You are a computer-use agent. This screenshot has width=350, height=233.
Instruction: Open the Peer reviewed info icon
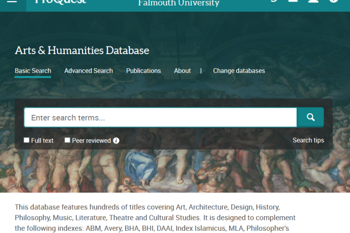click(x=116, y=141)
